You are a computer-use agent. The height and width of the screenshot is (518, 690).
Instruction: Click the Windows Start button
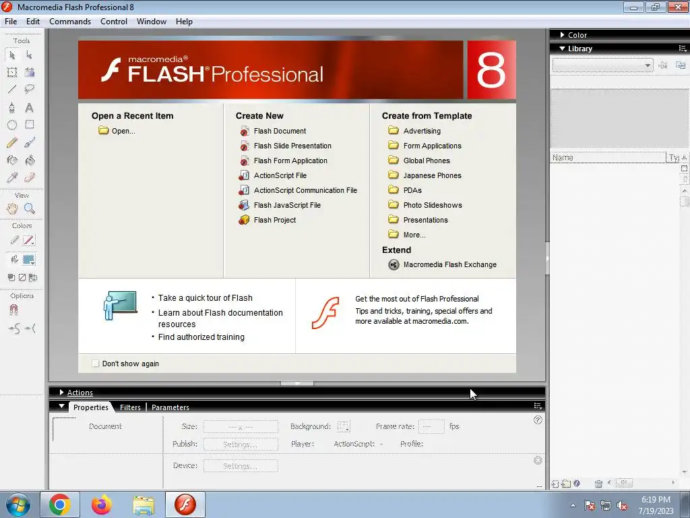click(18, 505)
